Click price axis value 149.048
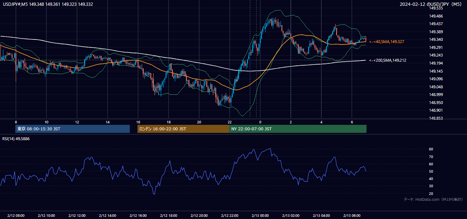Viewport: 467px width, 219px height. click(436, 87)
